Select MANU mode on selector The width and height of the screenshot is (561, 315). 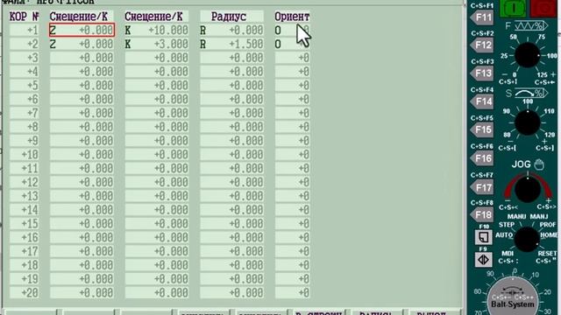tap(516, 216)
